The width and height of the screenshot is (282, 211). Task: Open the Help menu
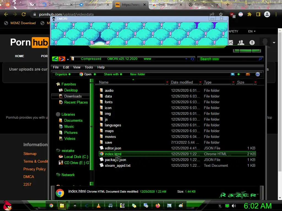pos(101,67)
